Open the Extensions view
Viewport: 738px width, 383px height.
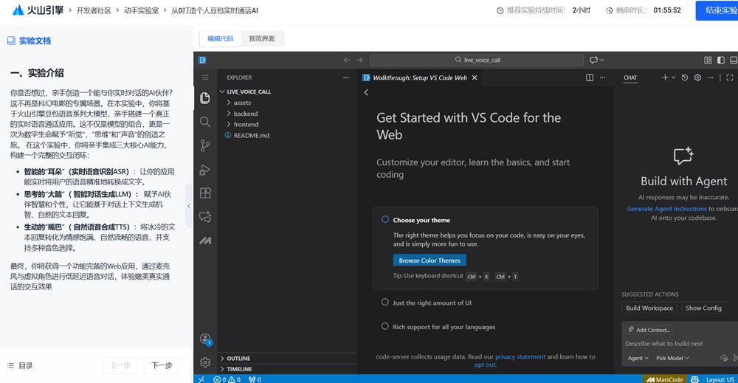(205, 193)
